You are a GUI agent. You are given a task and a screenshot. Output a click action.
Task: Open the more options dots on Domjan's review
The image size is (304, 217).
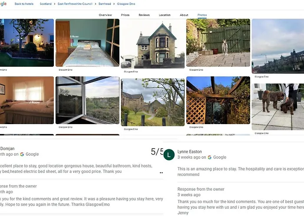click(x=161, y=172)
